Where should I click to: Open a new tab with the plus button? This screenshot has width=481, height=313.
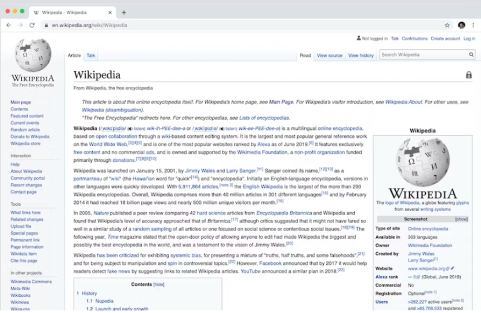pyautogui.click(x=123, y=13)
